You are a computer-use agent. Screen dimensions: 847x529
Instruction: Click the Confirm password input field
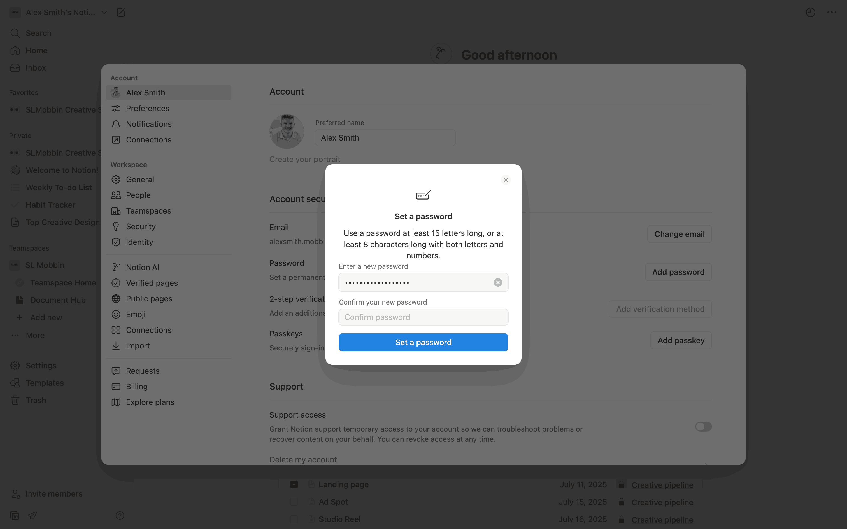pyautogui.click(x=423, y=317)
